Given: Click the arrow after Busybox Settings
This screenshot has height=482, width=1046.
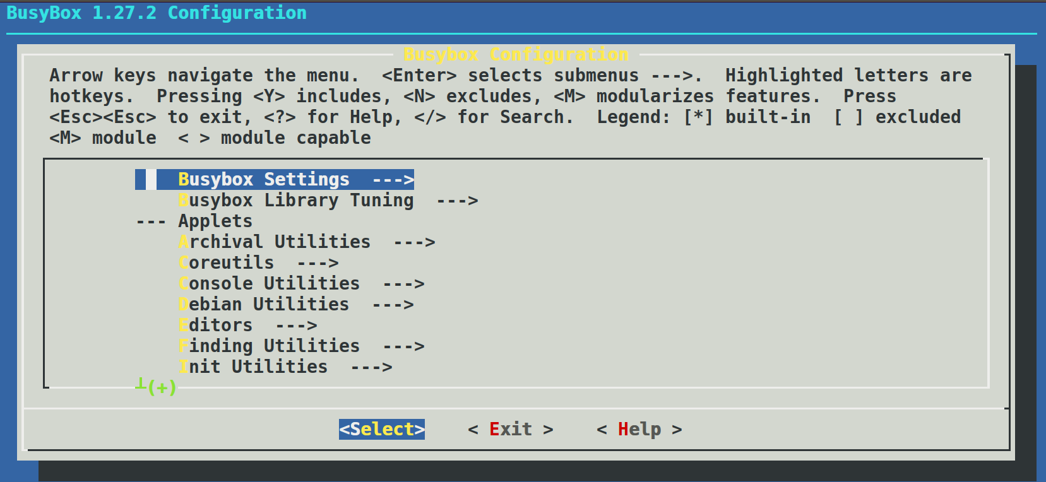Looking at the screenshot, I should (x=393, y=180).
